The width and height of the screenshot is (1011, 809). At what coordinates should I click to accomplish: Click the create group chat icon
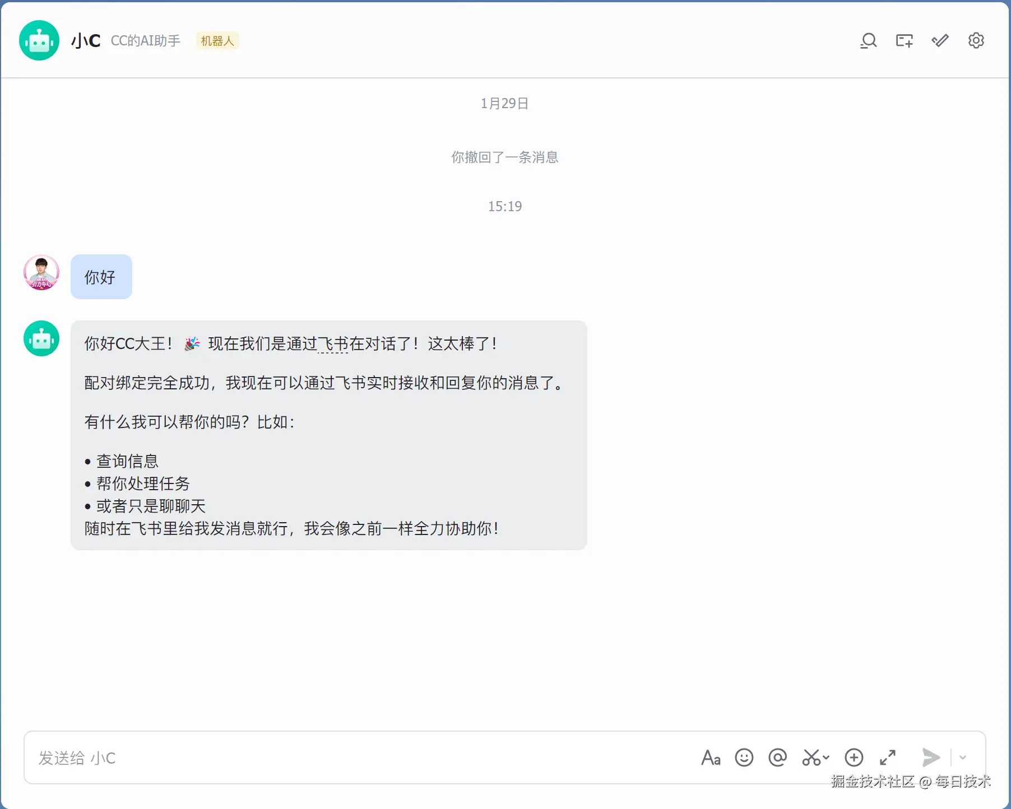[904, 40]
